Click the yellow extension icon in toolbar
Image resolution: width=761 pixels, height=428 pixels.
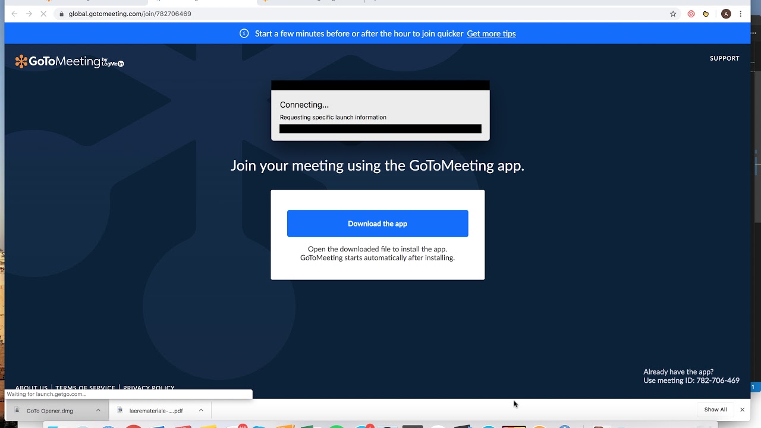tap(706, 14)
